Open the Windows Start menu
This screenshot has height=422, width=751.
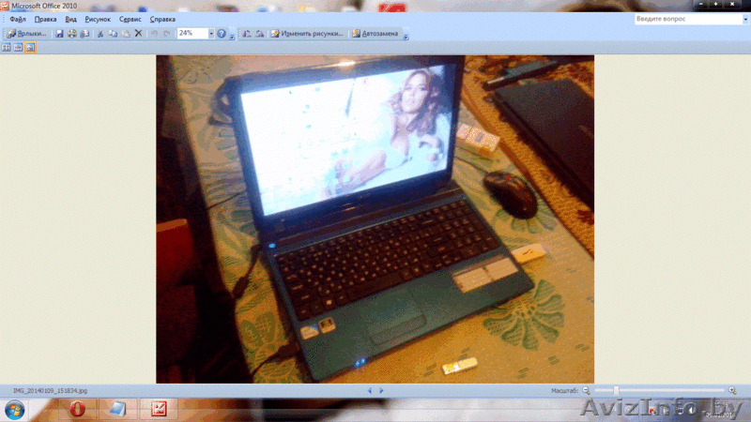point(15,410)
